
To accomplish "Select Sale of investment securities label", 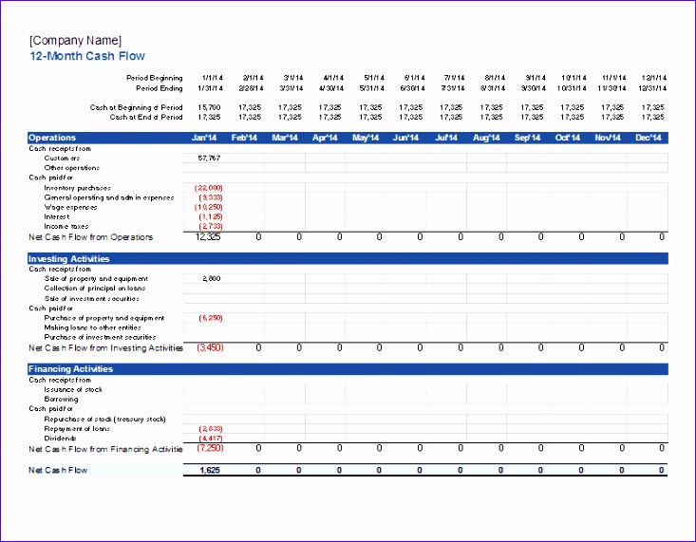I will coord(92,299).
